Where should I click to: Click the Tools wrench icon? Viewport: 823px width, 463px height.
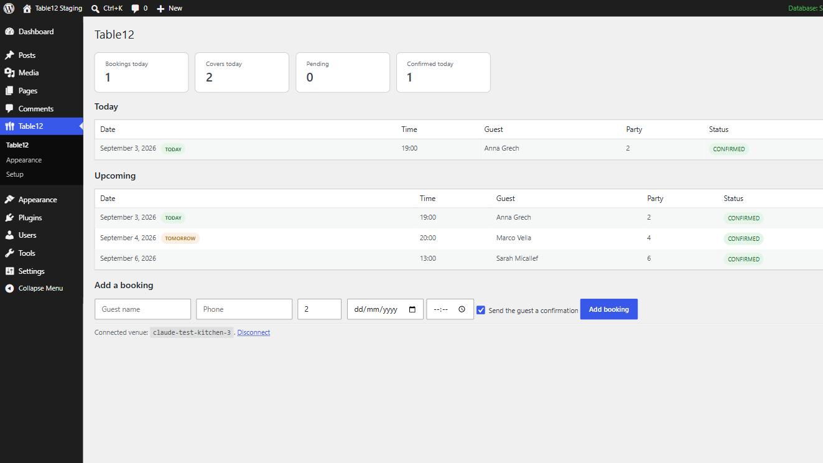9,253
